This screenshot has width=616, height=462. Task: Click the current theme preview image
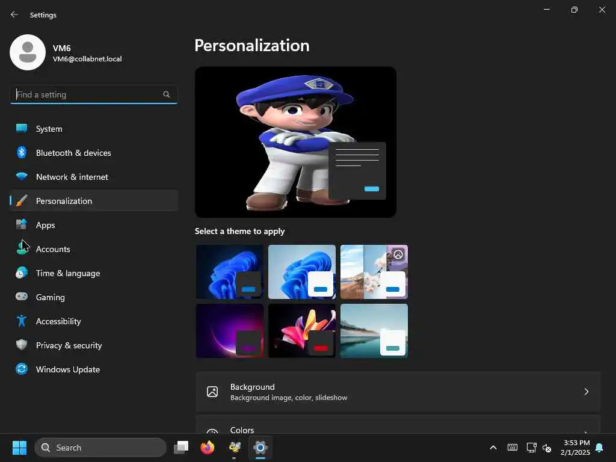[295, 142]
